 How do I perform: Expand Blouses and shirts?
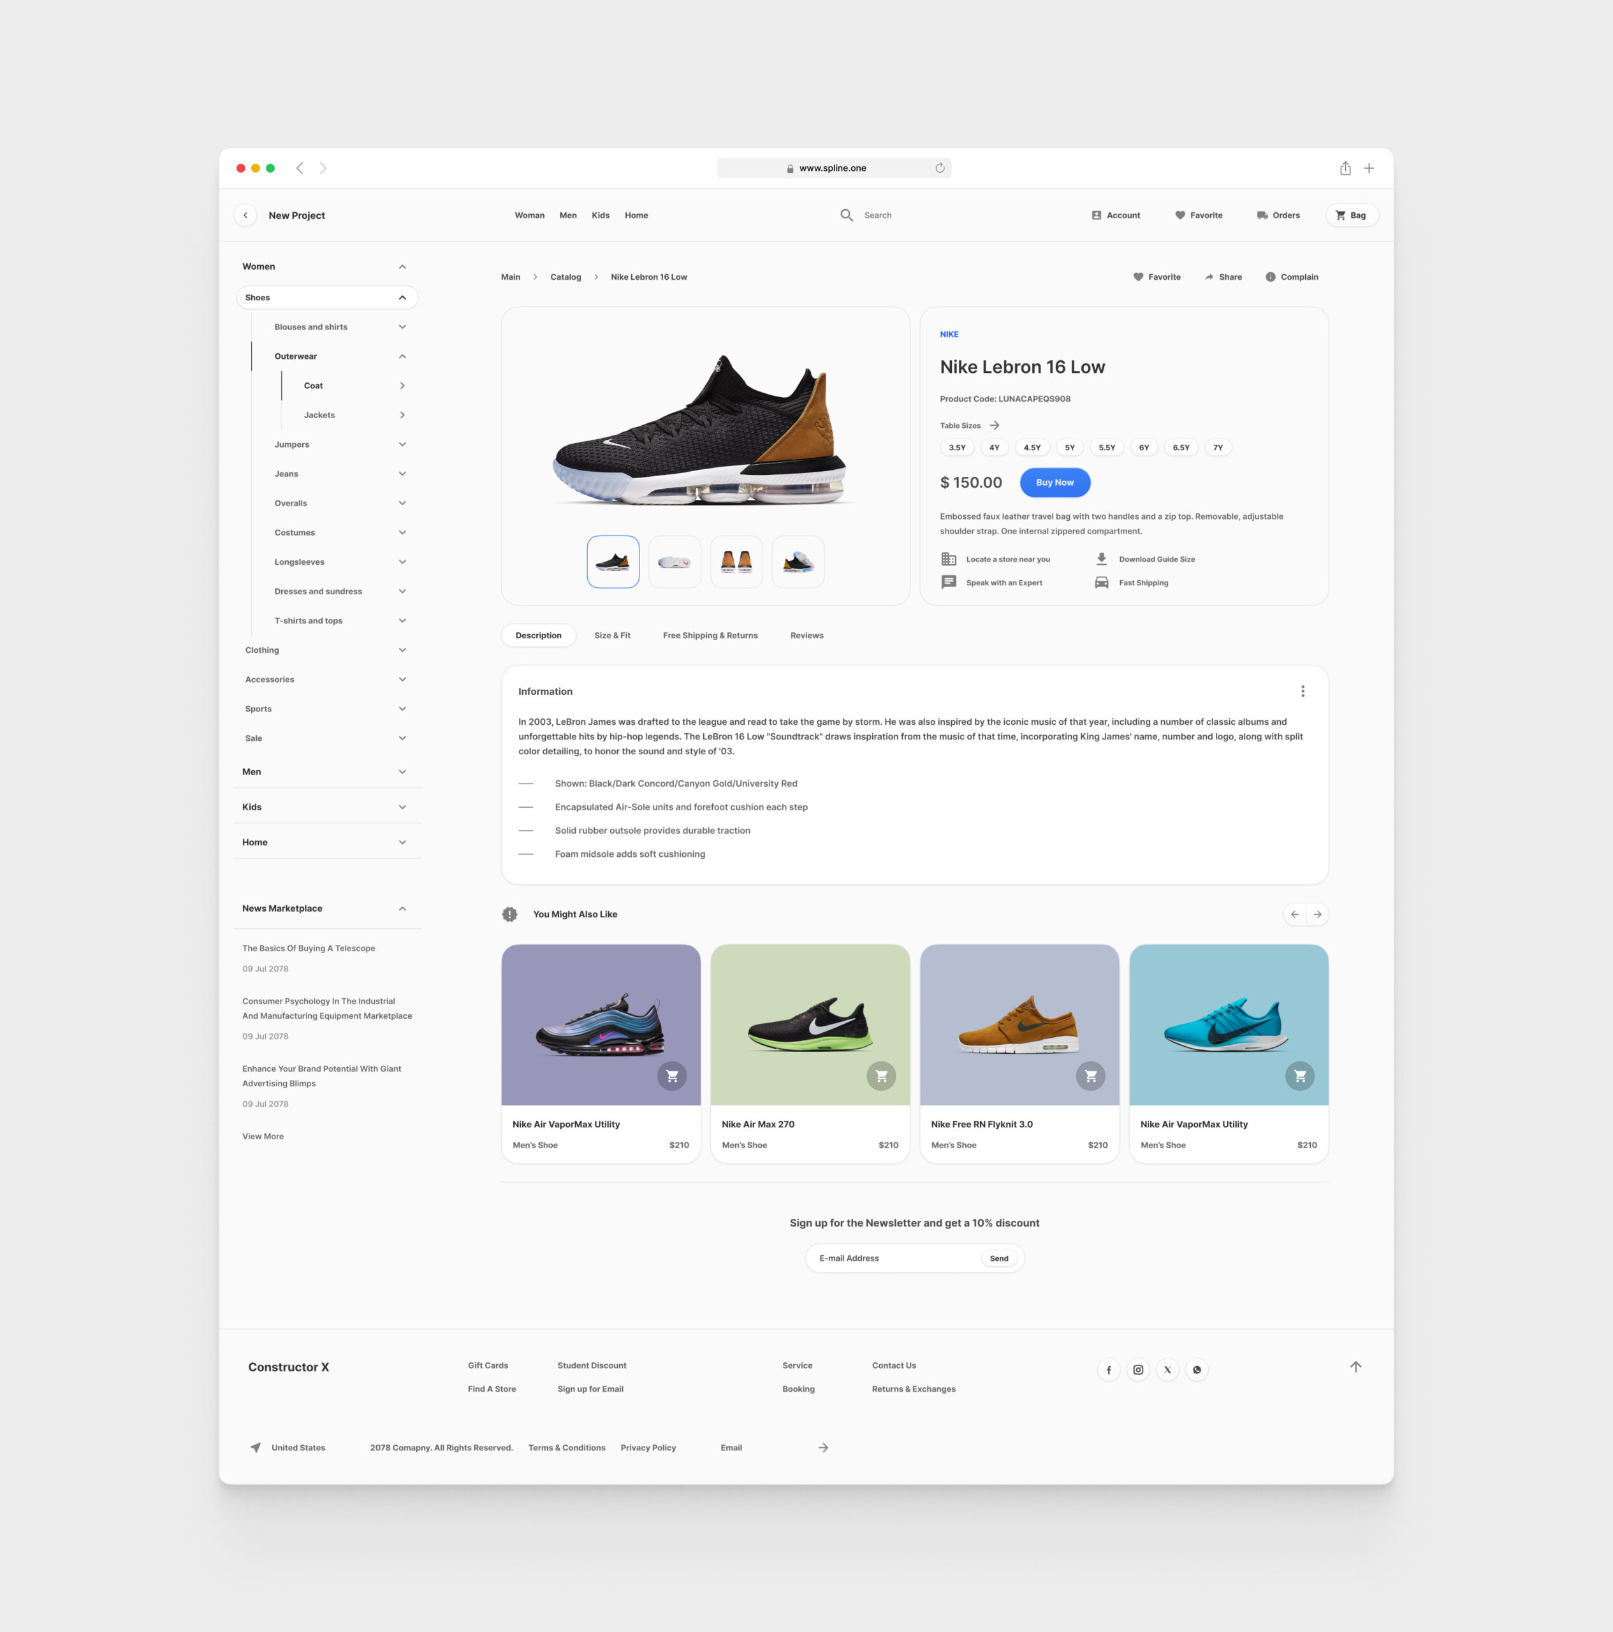click(x=402, y=327)
